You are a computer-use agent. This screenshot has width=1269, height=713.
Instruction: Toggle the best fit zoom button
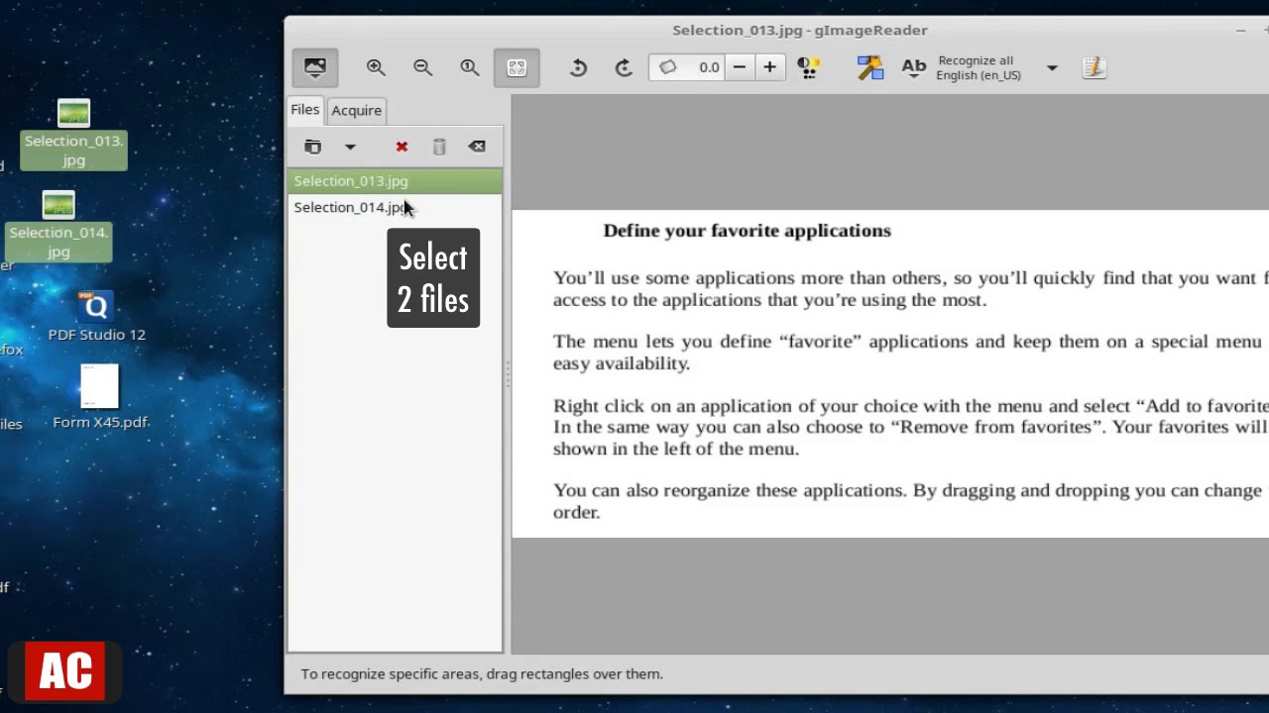click(x=517, y=67)
